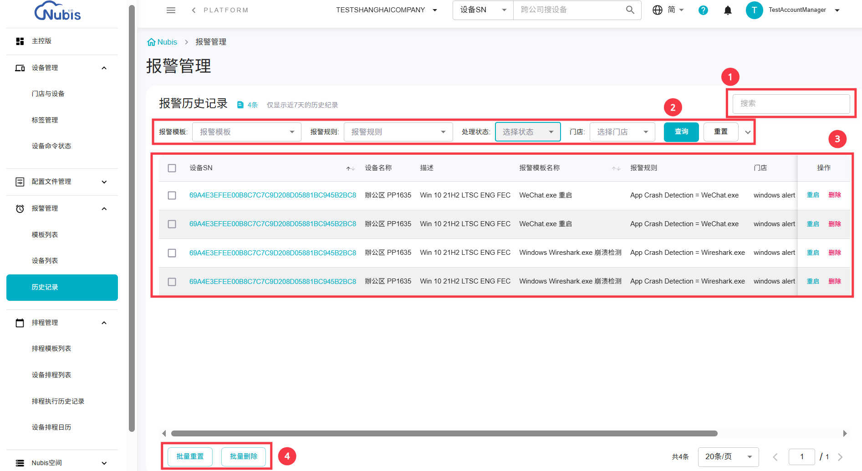Click 删除 in the first table row
Viewport: 862px width, 471px height.
(x=835, y=195)
